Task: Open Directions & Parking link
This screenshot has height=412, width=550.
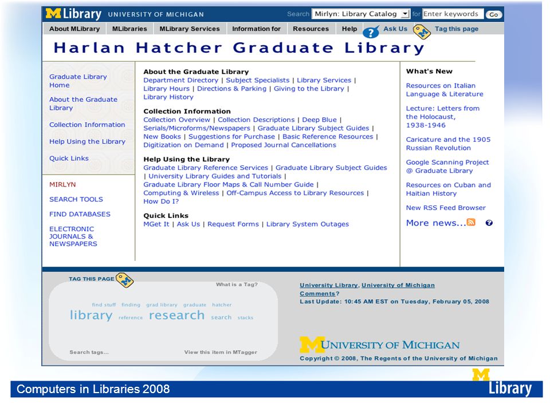Action: (x=231, y=89)
